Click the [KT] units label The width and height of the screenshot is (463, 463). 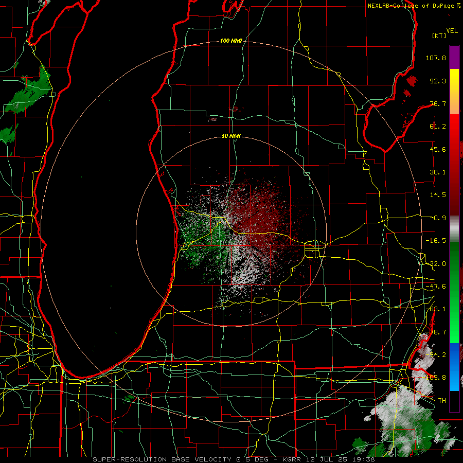439,35
